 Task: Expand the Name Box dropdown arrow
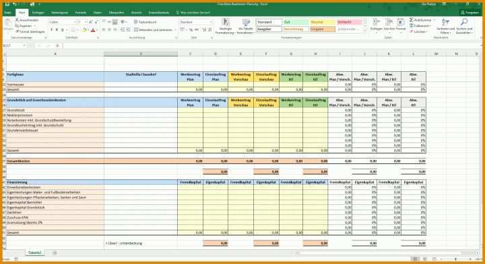point(24,46)
